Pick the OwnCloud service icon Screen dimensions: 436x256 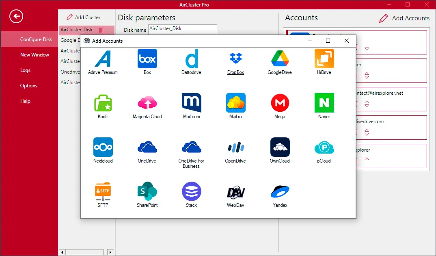(280, 147)
